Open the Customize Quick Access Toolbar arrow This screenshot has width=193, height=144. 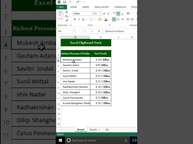[x=84, y=2]
